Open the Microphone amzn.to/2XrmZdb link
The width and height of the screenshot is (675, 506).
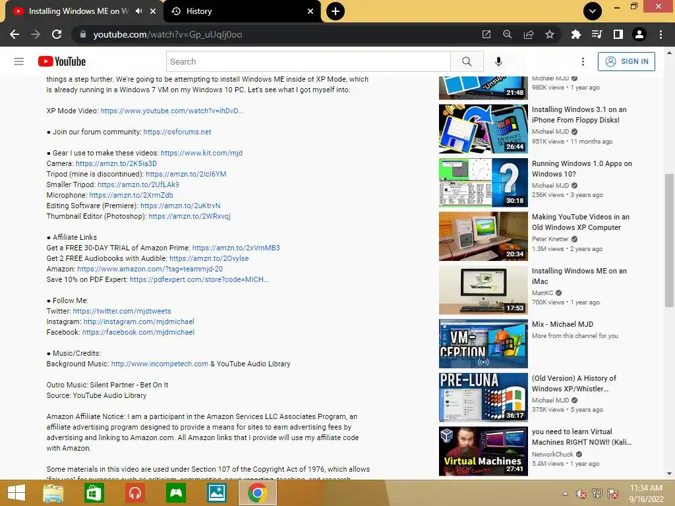131,195
